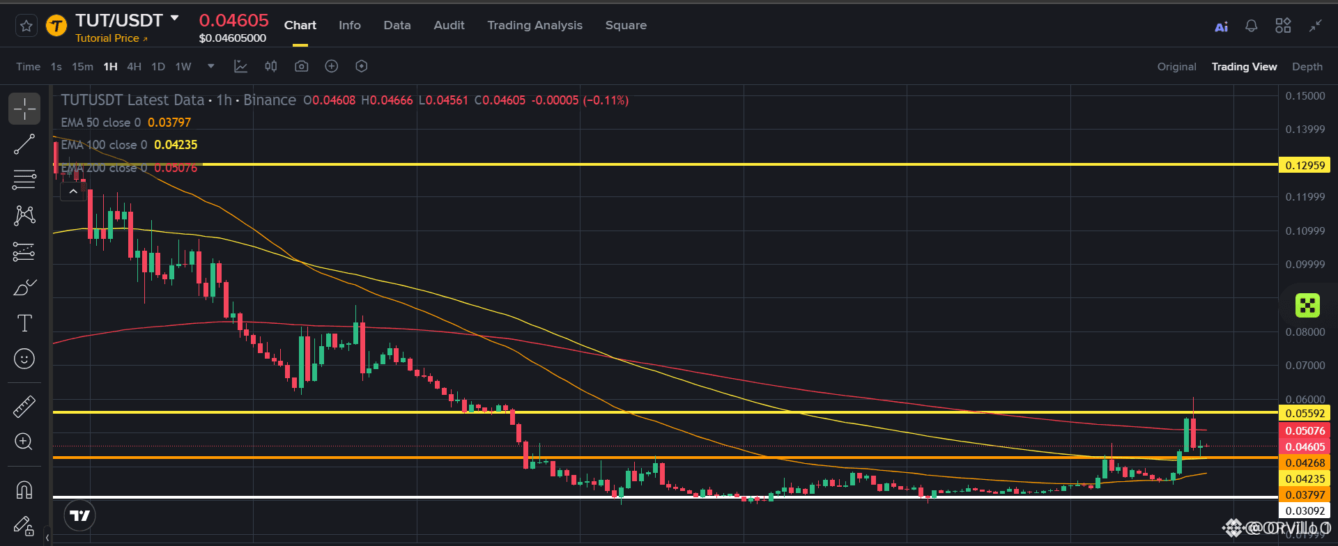Toggle lock all drawing tools
The height and width of the screenshot is (546, 1338).
click(24, 526)
